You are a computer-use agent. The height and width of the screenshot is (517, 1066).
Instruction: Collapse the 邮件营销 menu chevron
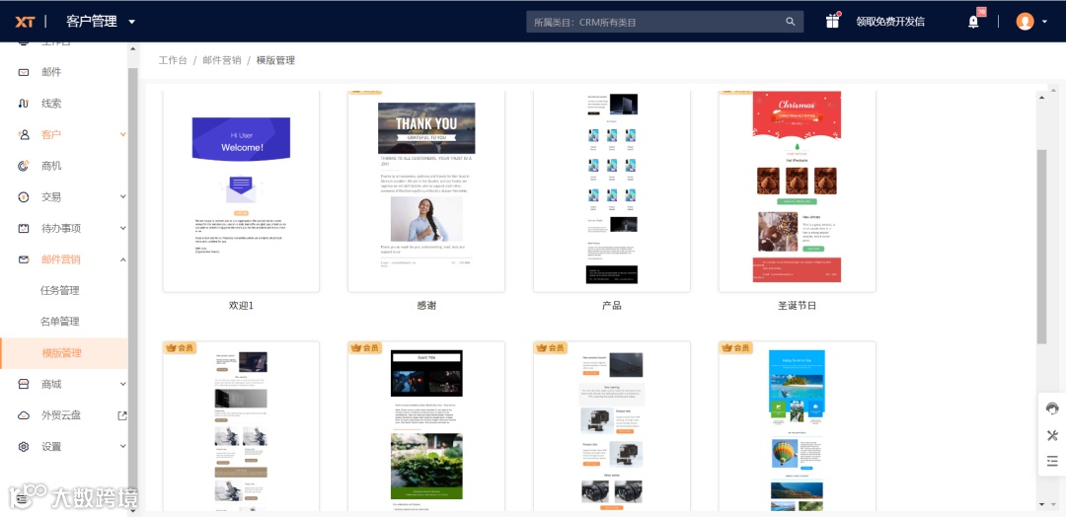coord(123,259)
